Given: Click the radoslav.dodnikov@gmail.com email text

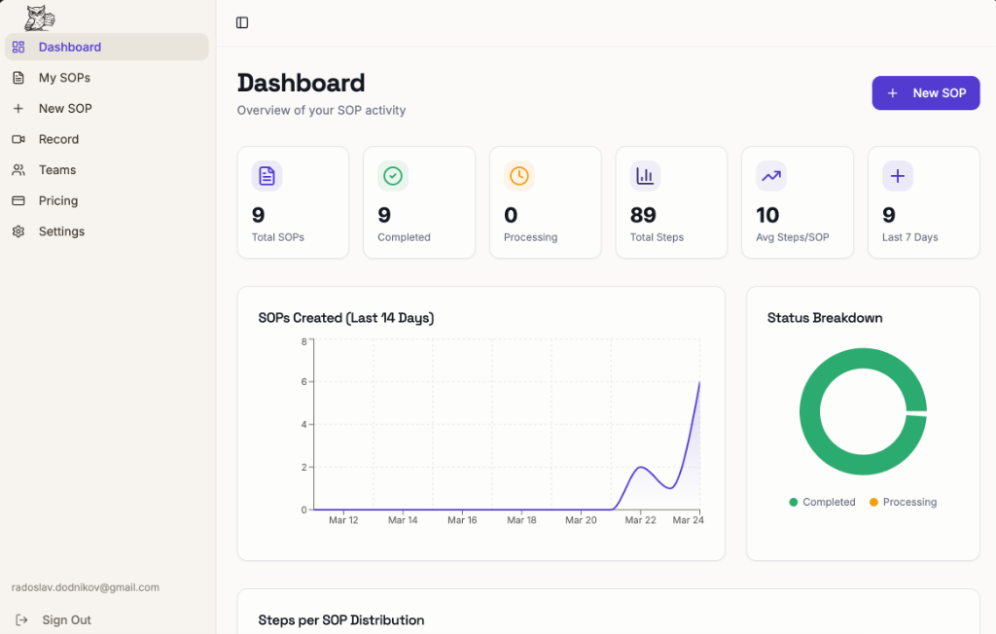Looking at the screenshot, I should (85, 587).
